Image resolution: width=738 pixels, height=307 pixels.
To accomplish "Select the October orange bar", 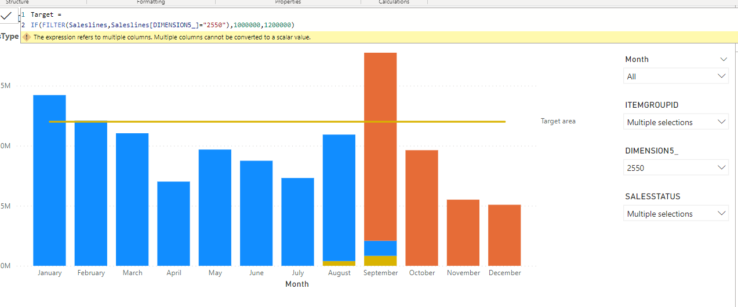I will point(421,208).
